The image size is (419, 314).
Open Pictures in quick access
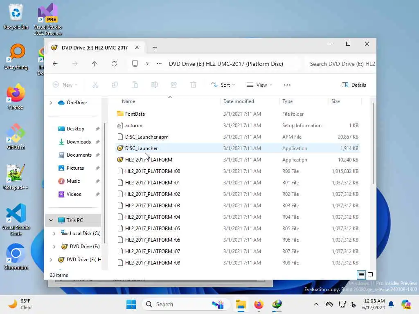coord(71,168)
